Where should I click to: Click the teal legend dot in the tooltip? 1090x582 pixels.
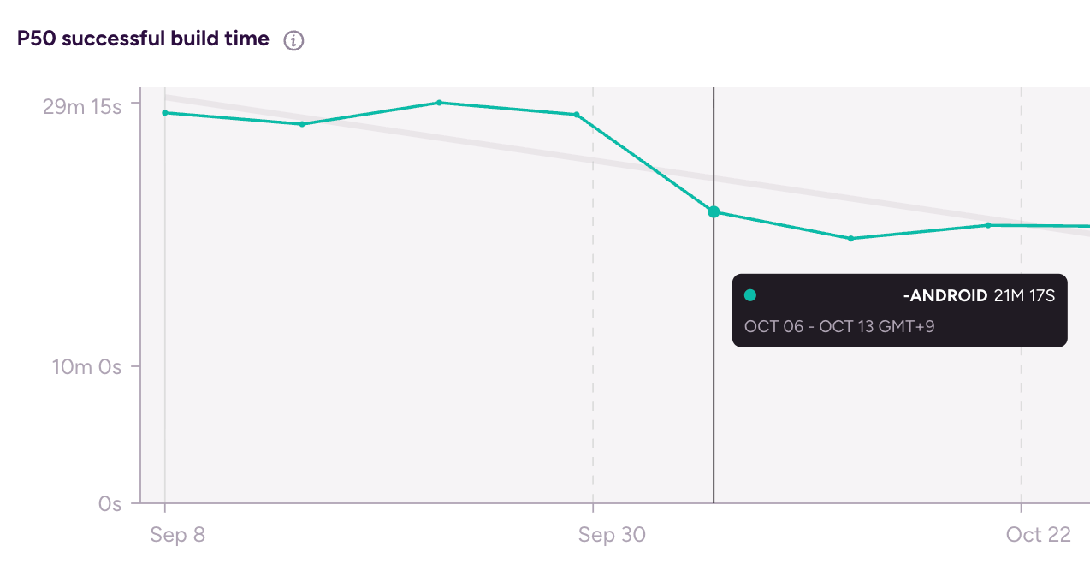click(x=750, y=295)
